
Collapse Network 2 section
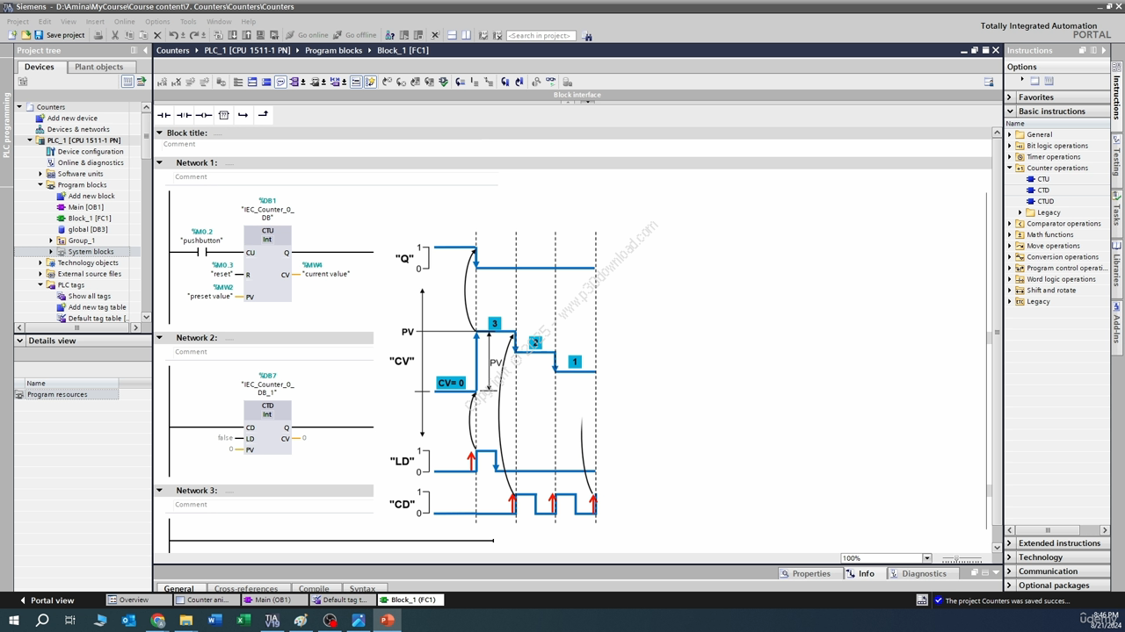click(x=160, y=337)
